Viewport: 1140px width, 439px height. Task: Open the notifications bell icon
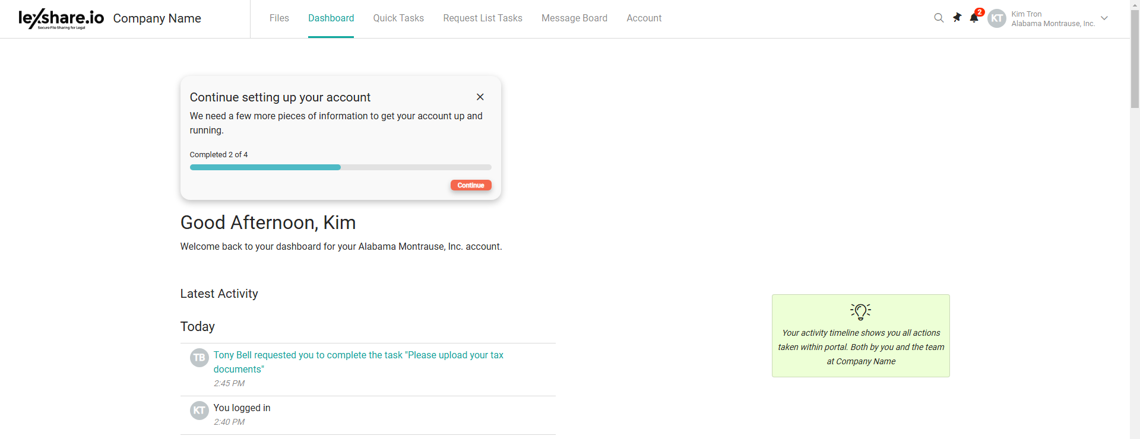974,18
